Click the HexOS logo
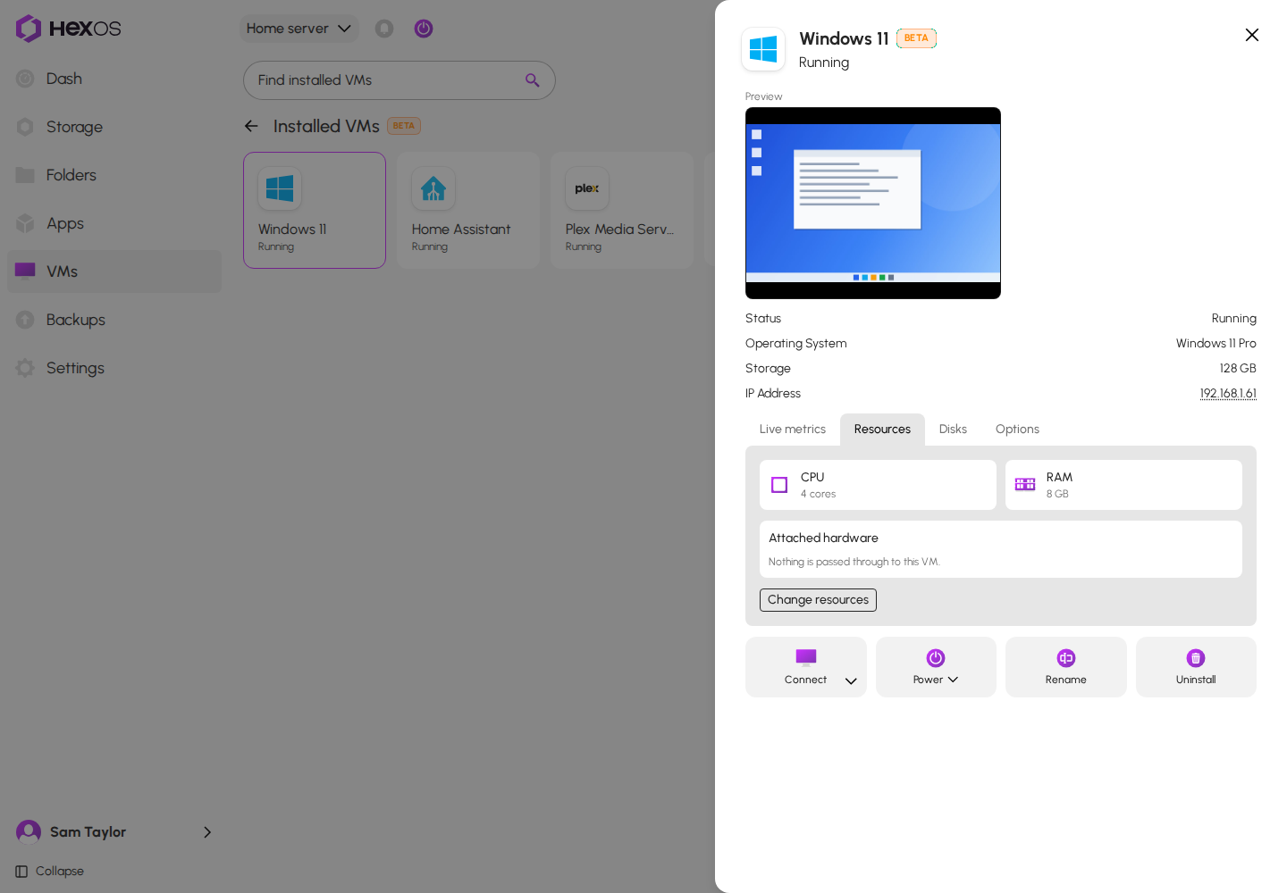This screenshot has width=1287, height=893. point(68,29)
